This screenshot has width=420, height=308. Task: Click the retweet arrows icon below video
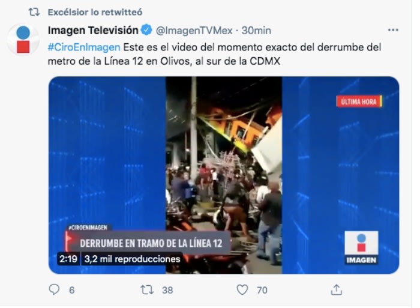[147, 290]
